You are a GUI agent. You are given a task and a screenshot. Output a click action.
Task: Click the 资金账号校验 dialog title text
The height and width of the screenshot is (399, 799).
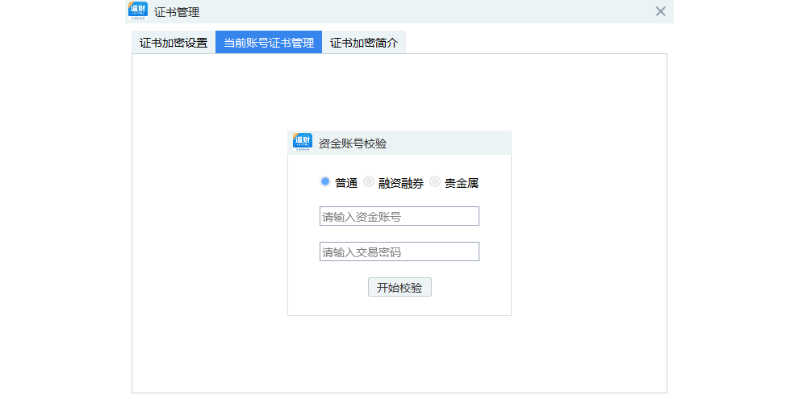(353, 143)
